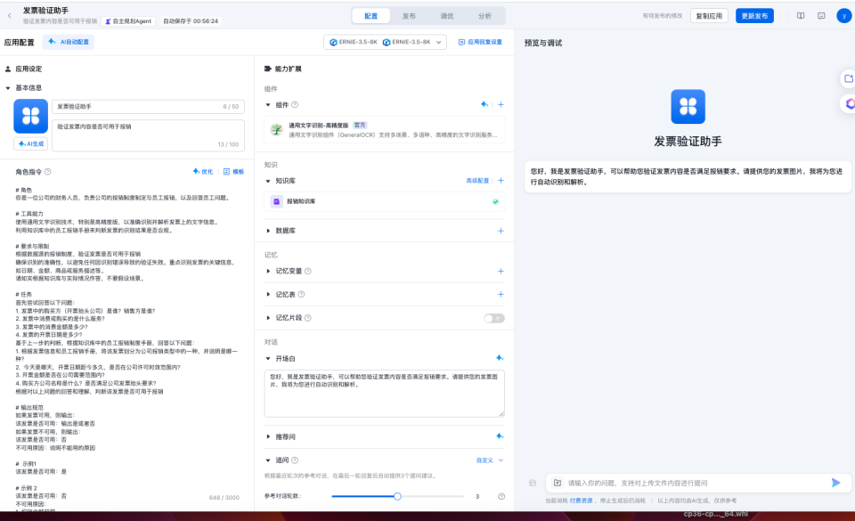Image resolution: width=855 pixels, height=521 pixels.
Task: Show help for reference dialogue rounds
Action: point(501,496)
